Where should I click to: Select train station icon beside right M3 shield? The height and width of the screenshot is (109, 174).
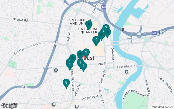tap(161, 33)
